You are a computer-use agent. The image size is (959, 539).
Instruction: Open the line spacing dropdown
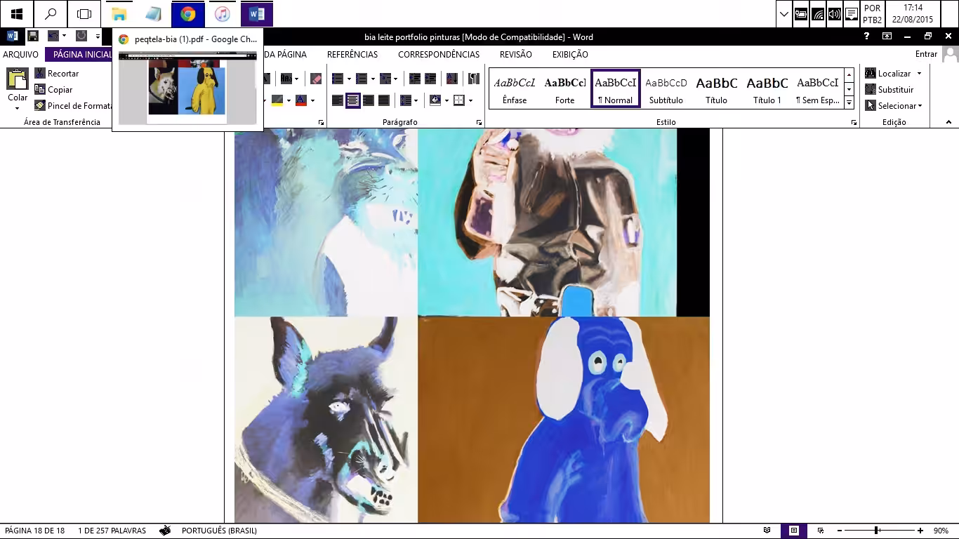click(416, 100)
